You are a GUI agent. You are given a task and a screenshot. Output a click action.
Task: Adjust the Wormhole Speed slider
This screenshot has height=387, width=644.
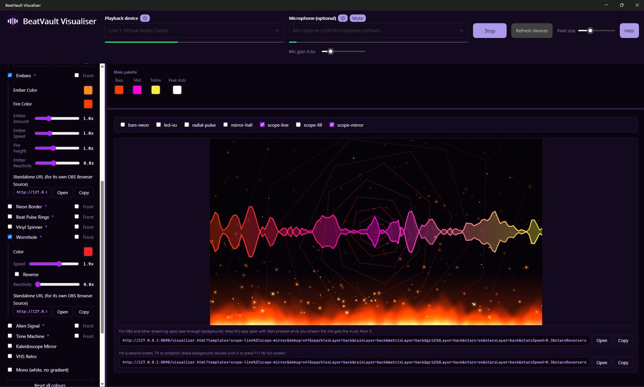point(54,264)
